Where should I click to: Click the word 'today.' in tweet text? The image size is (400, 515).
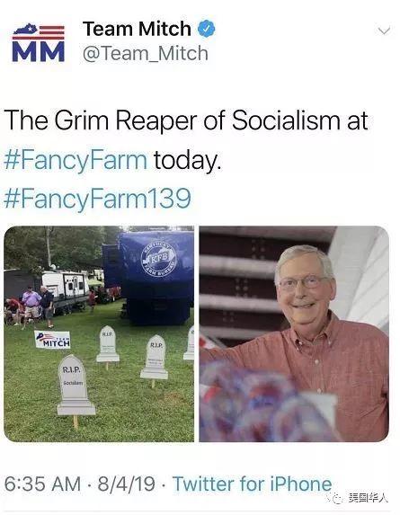(x=187, y=160)
